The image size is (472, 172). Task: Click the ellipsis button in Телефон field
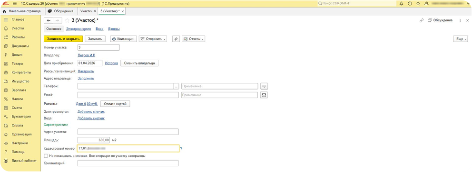(x=177, y=86)
